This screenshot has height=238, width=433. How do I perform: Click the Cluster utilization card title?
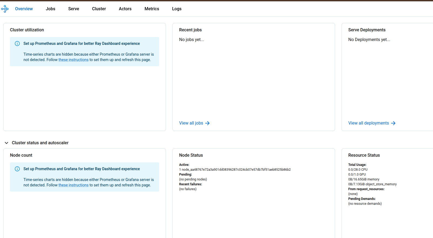point(27,30)
